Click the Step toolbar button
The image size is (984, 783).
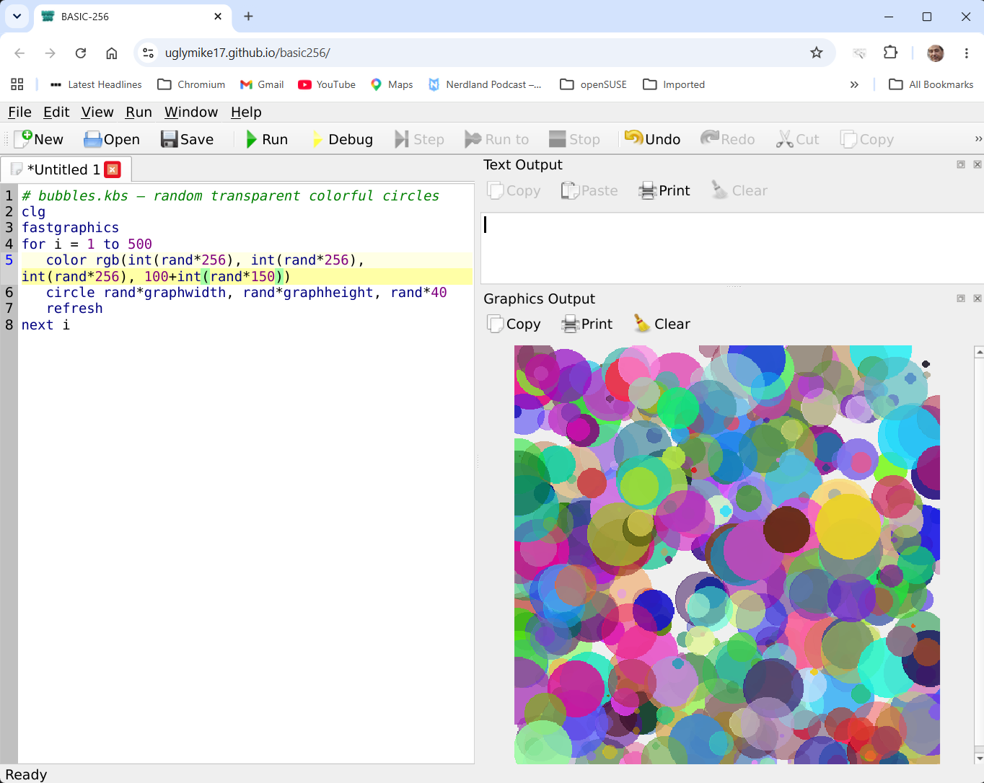[x=419, y=139]
